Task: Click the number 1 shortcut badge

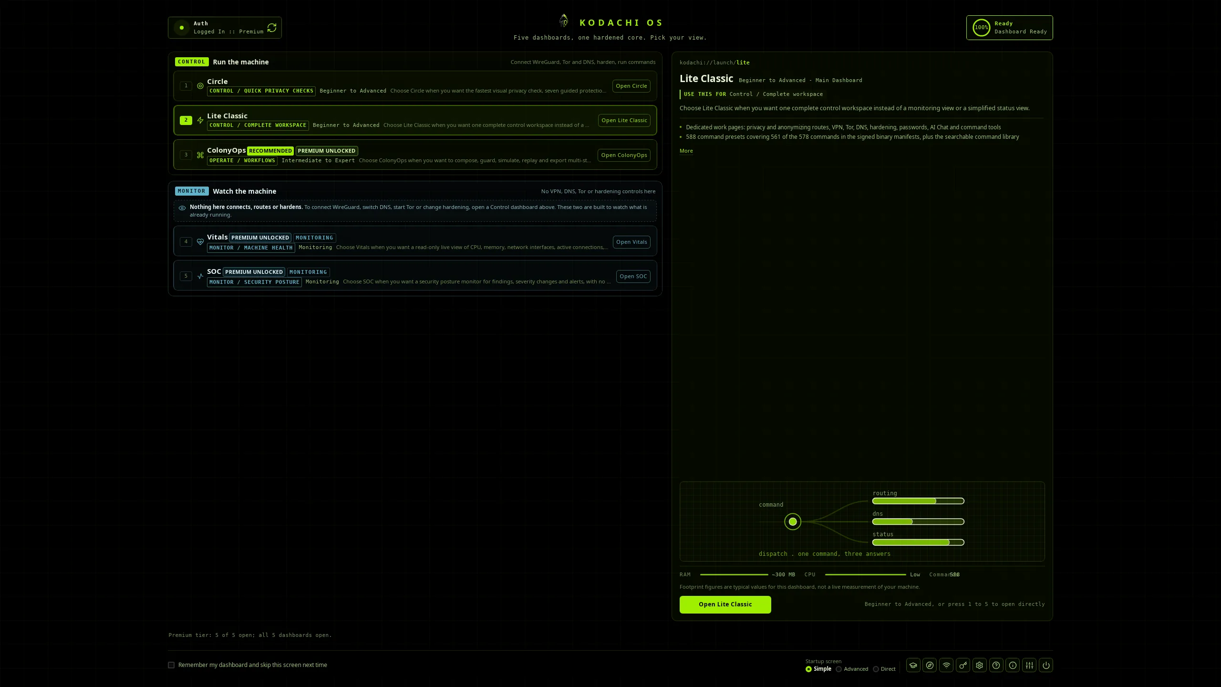Action: [186, 86]
